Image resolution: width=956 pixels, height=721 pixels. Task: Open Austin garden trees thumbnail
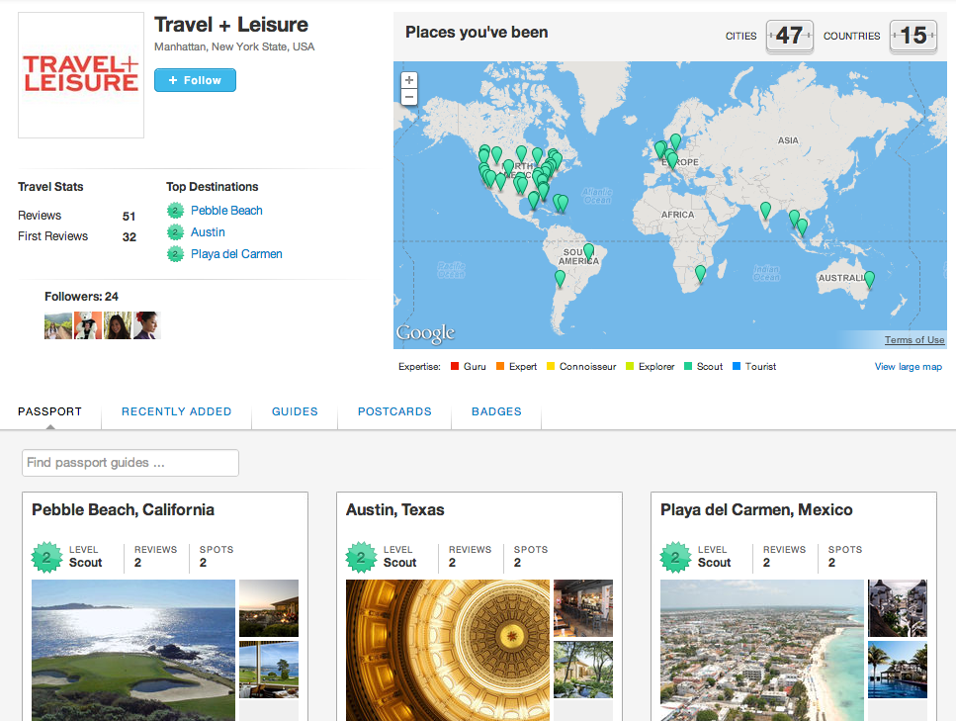pyautogui.click(x=583, y=670)
